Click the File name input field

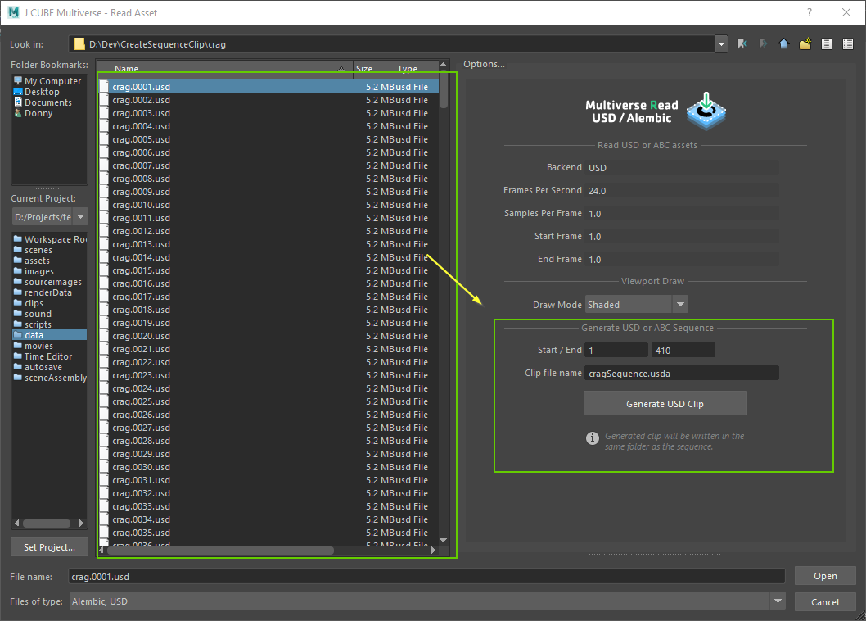[426, 576]
